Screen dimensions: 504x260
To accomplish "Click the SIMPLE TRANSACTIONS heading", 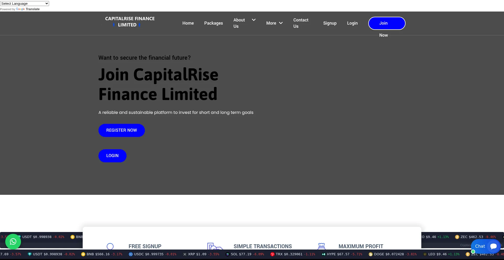I will coord(263,246).
